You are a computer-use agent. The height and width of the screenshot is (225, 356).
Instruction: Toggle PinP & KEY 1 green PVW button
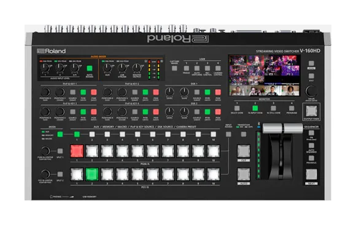[x=83, y=92]
